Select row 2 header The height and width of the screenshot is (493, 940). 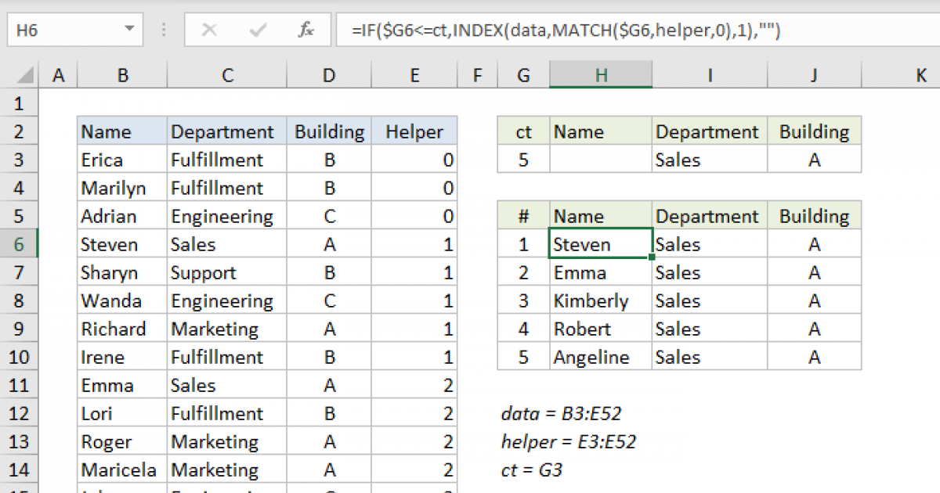pyautogui.click(x=20, y=131)
